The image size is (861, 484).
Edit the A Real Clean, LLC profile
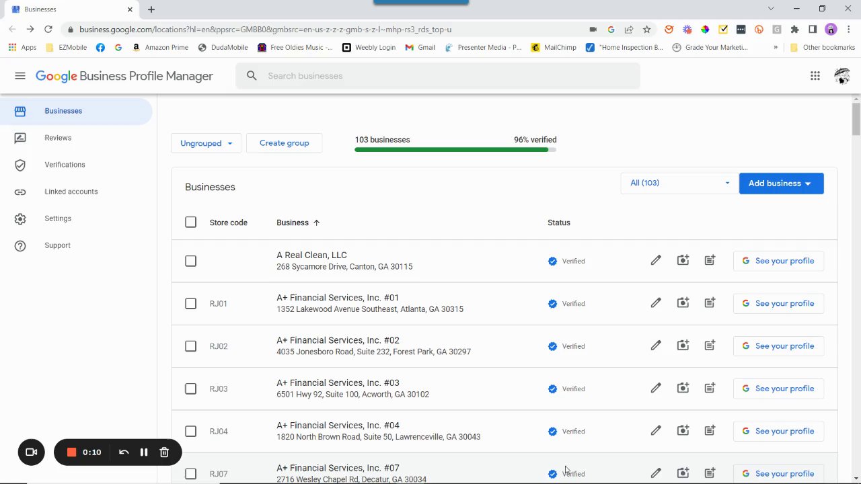(x=656, y=261)
